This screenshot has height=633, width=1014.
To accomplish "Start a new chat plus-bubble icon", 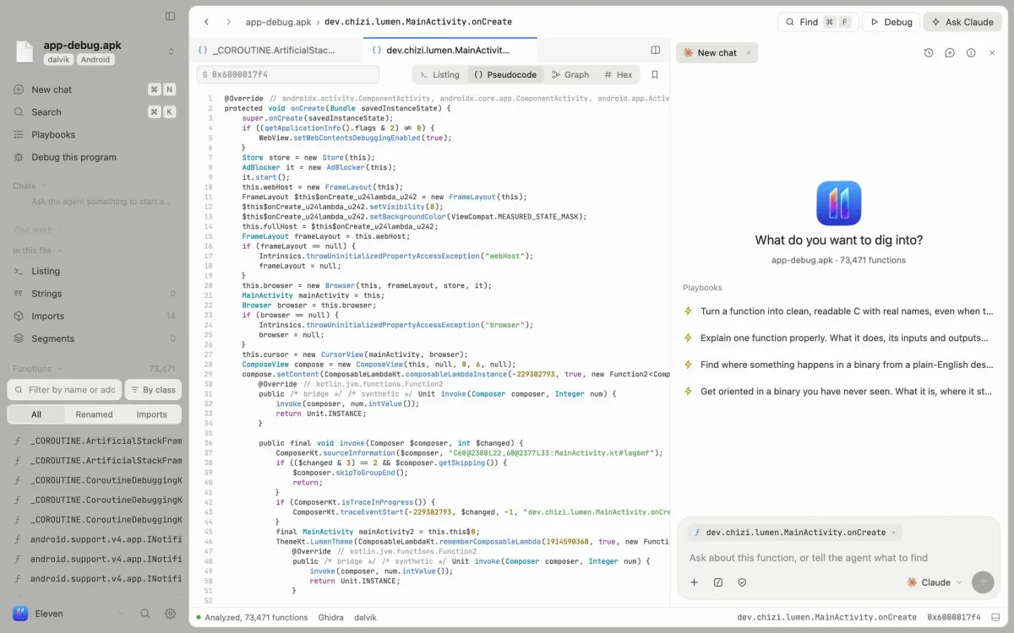I will [950, 52].
